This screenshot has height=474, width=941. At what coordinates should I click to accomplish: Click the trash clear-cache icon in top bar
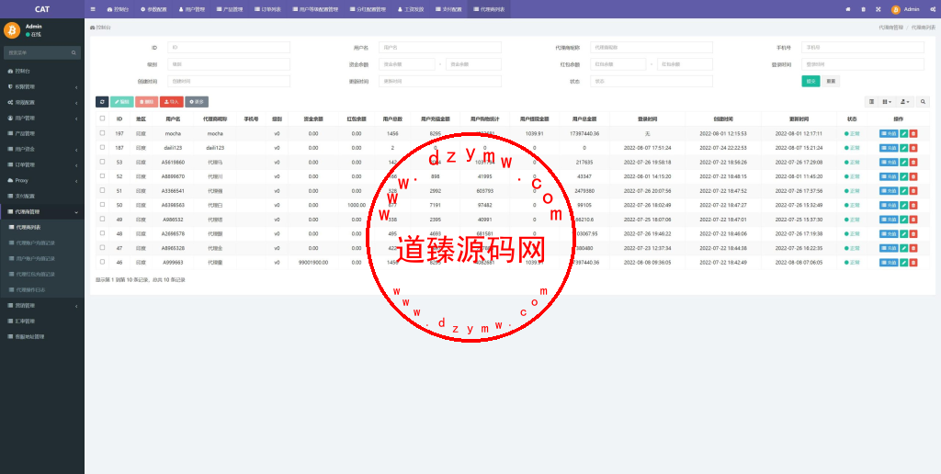pyautogui.click(x=863, y=9)
